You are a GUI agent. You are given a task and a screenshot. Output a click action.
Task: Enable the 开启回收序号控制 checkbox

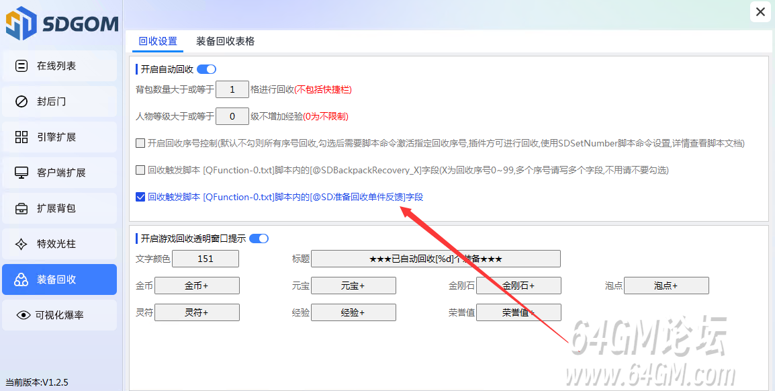pos(140,143)
